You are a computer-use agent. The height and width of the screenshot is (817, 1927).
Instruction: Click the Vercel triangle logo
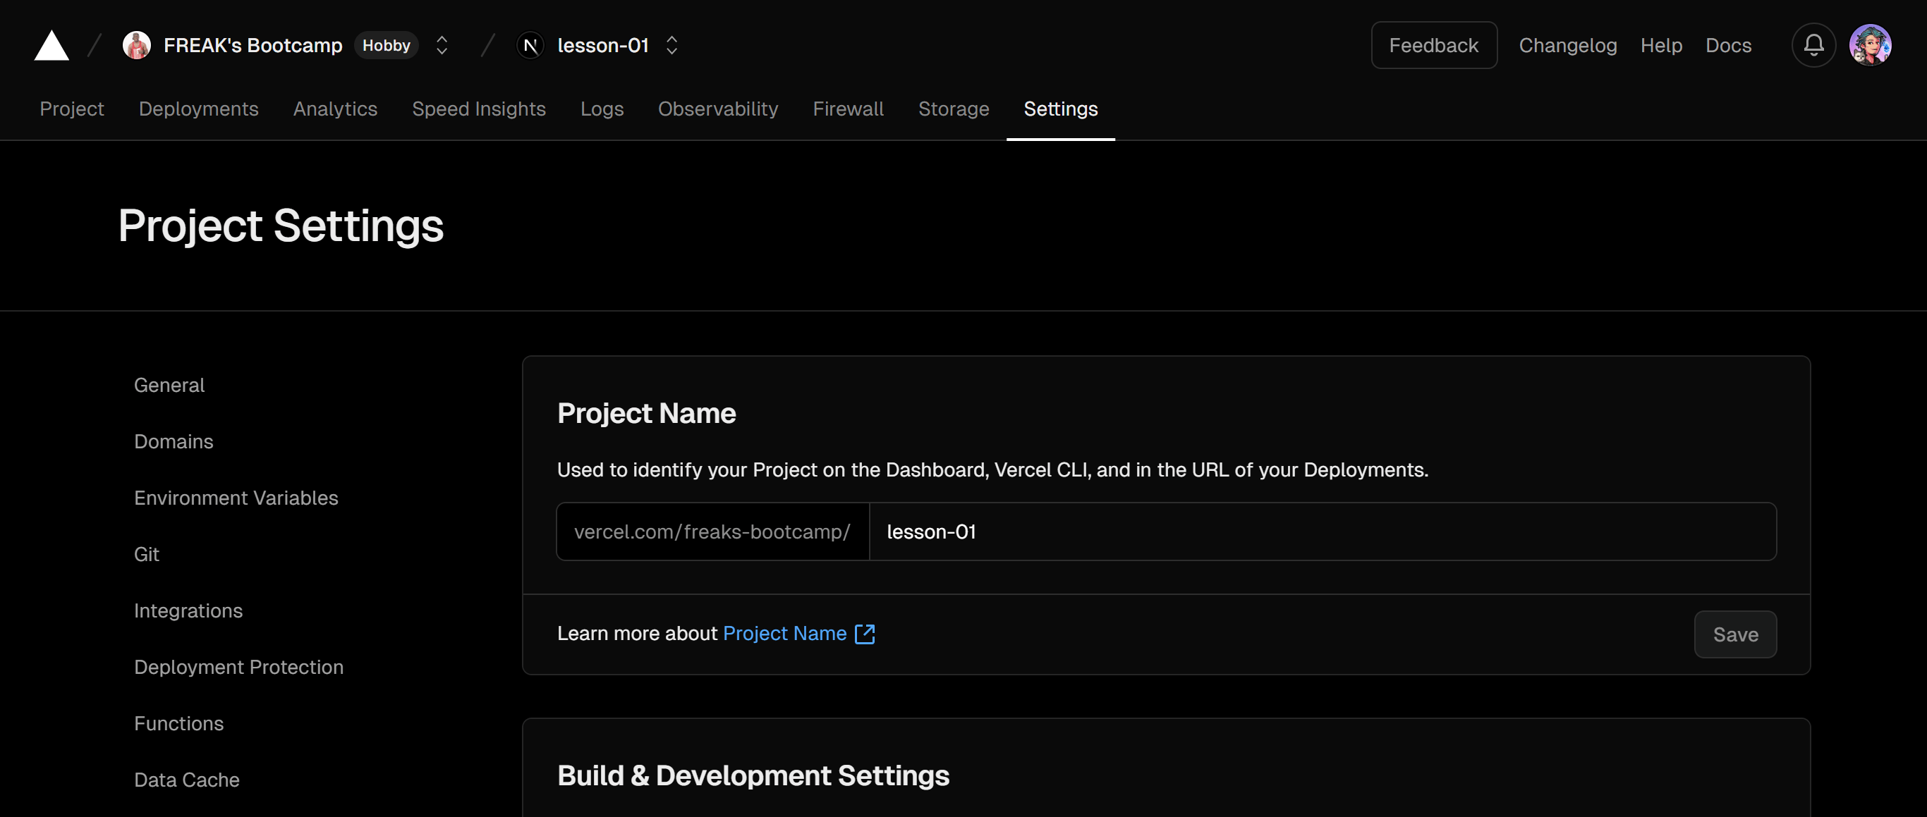coord(51,46)
